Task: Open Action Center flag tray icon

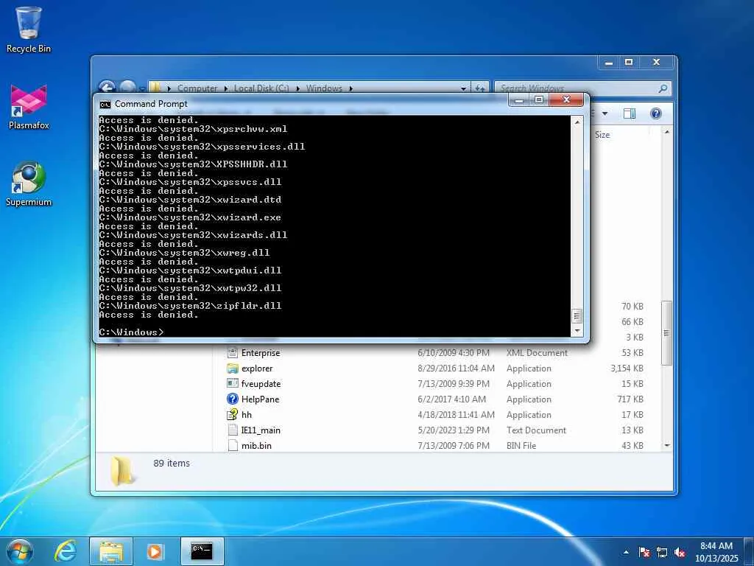Action: (644, 552)
